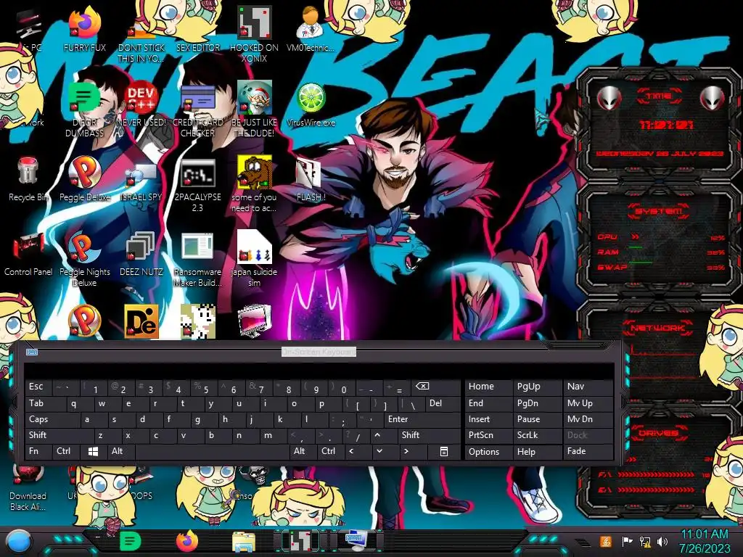Toggle the right Shift key
Viewport: 743px width, 557px height.
[429, 435]
